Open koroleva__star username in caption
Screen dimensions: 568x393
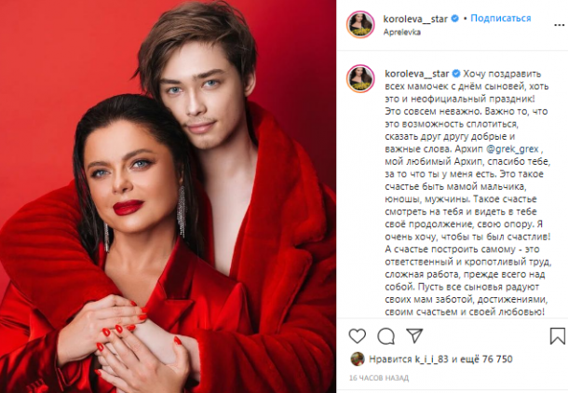coord(417,74)
